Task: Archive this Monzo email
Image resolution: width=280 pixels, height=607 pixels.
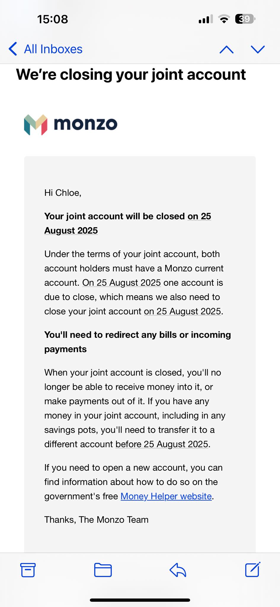Action: pos(28,570)
